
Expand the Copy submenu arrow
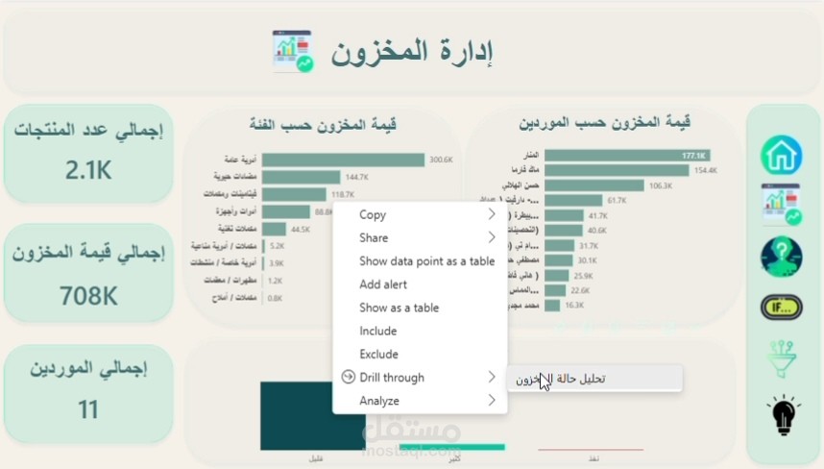(x=492, y=214)
